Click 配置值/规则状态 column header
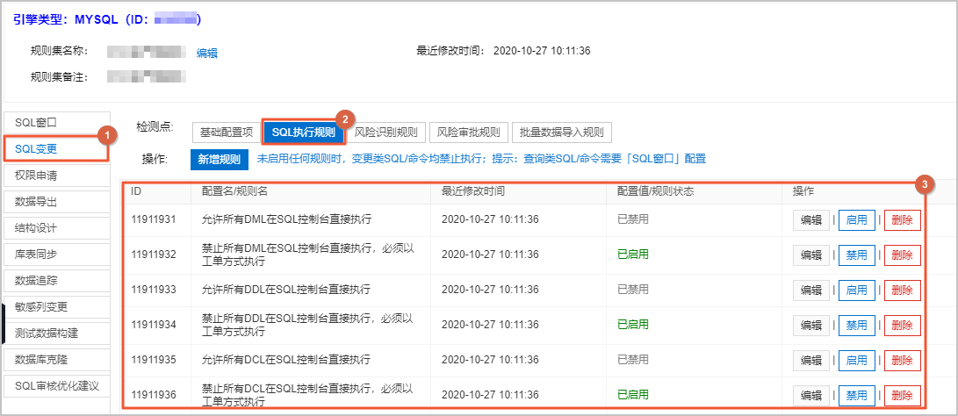The width and height of the screenshot is (958, 416). pos(656,191)
